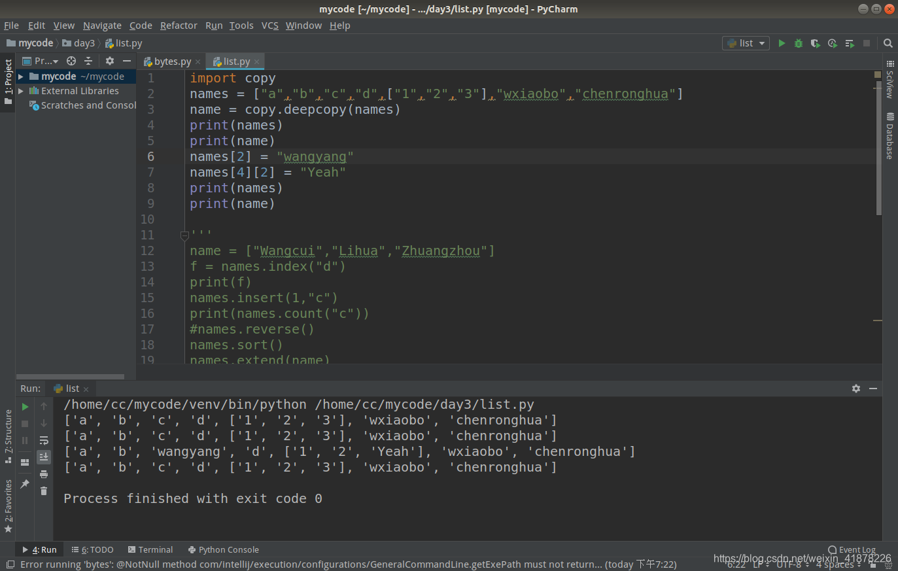Toggle the 2: Favorites tool window
The width and height of the screenshot is (898, 571).
pos(8,507)
